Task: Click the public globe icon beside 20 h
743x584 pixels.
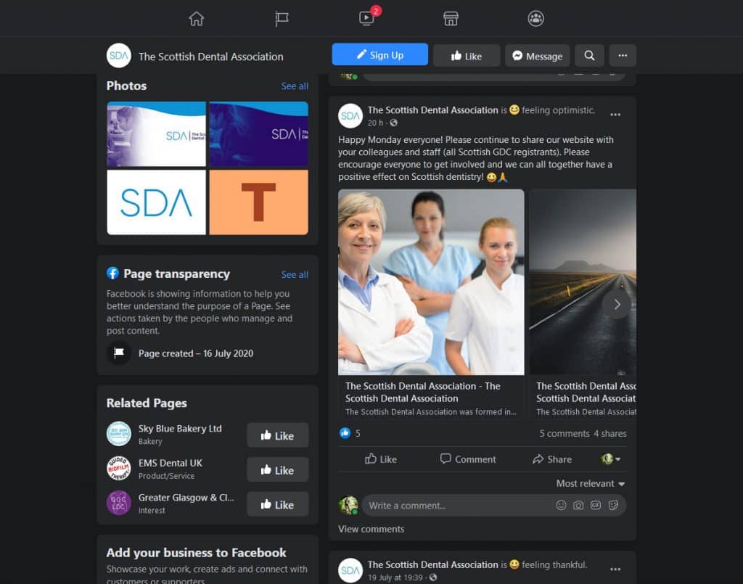Action: tap(393, 123)
